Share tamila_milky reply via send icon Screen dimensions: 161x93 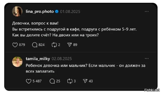point(85,81)
